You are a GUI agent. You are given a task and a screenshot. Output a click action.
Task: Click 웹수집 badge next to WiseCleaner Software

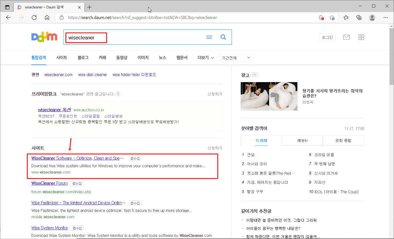pos(135,159)
